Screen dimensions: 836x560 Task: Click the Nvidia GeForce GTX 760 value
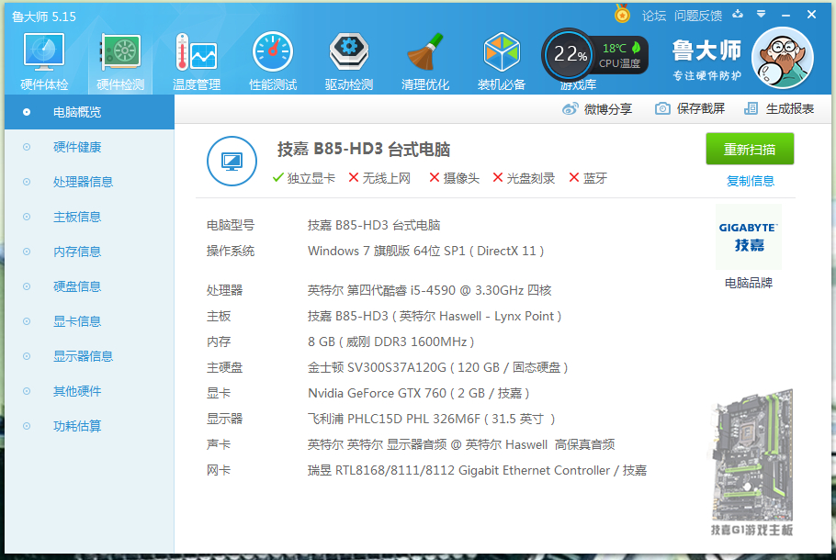pos(419,393)
